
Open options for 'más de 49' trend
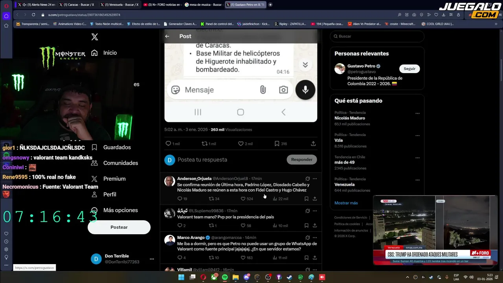click(417, 158)
